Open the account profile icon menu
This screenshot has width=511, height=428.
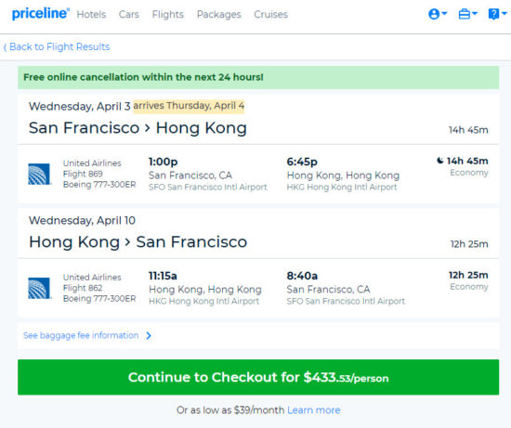point(434,14)
